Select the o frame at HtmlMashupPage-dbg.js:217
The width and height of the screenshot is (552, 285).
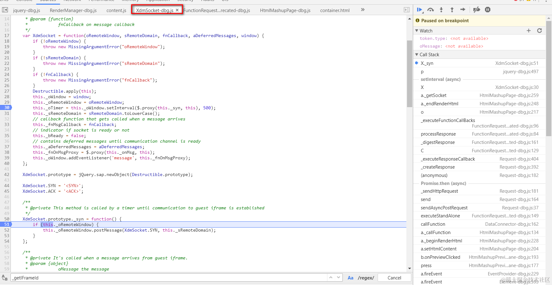[x=479, y=112]
